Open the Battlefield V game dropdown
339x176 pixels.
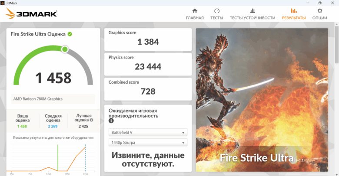(148, 132)
